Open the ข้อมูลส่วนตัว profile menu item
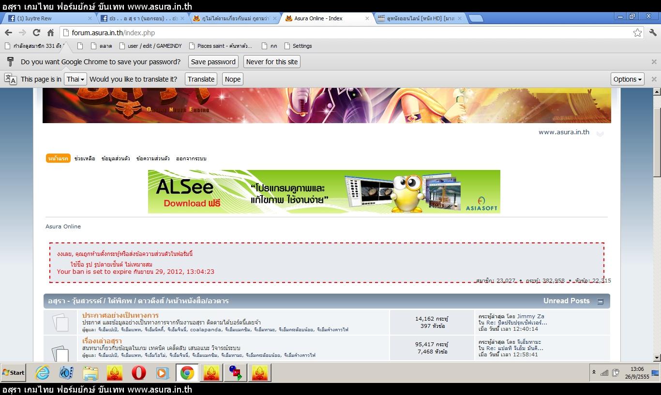661x395 pixels. [x=116, y=158]
